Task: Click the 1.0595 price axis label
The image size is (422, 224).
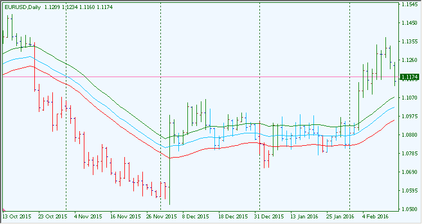Action: 410,191
